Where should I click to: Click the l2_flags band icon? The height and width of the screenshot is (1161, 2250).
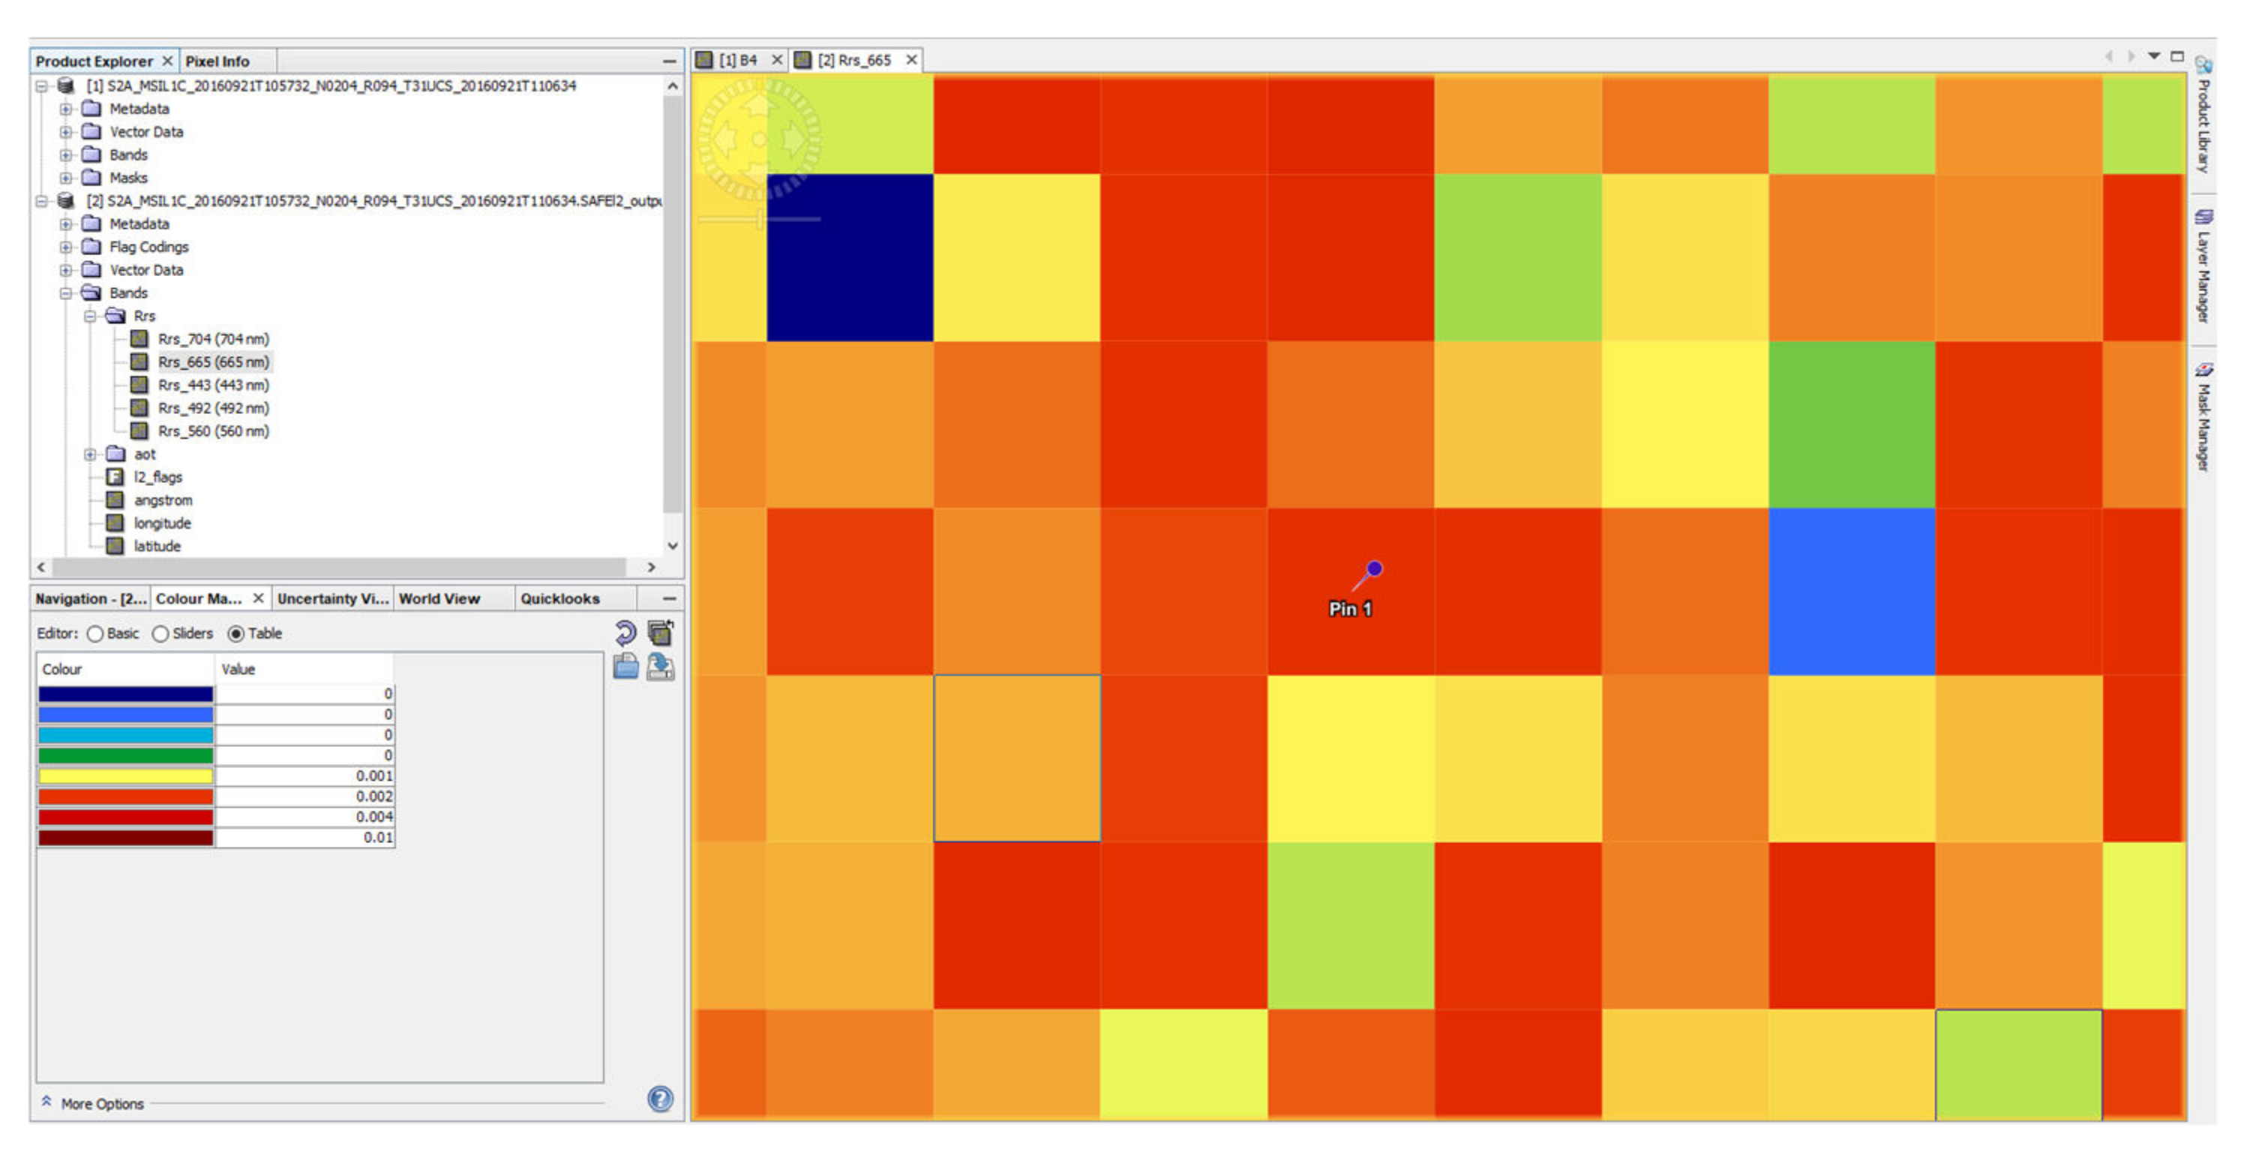[x=115, y=477]
